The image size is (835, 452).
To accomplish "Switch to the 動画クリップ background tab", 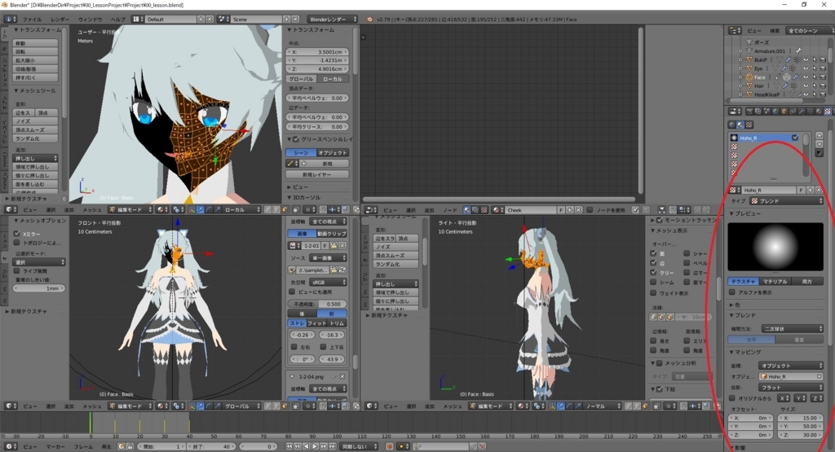I will click(331, 234).
